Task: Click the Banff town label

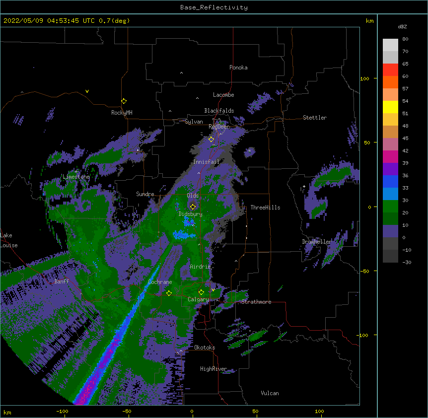Action: [62, 281]
